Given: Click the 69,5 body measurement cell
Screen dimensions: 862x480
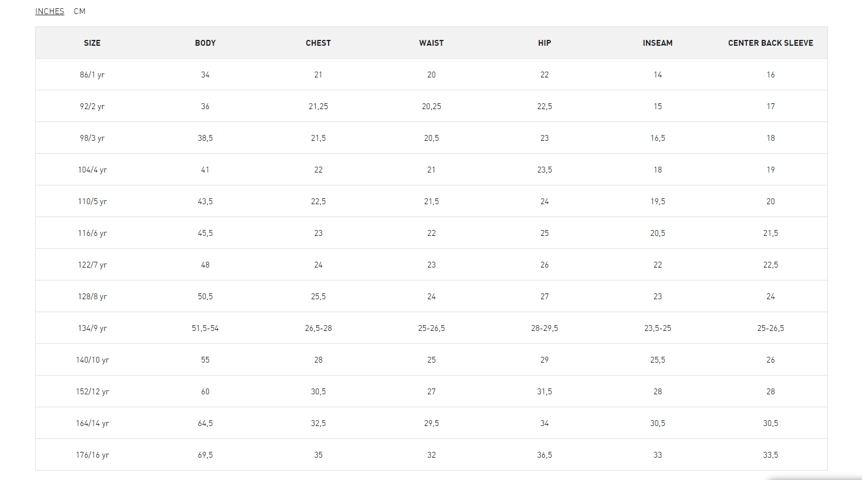Looking at the screenshot, I should pyautogui.click(x=205, y=455).
